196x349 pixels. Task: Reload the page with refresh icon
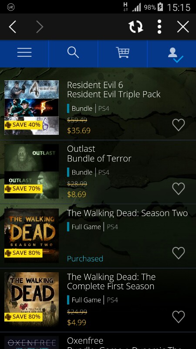point(136,27)
